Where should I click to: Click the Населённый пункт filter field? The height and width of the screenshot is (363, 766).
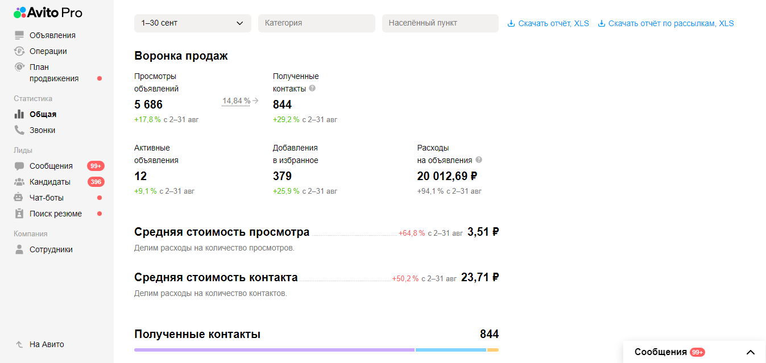point(440,23)
